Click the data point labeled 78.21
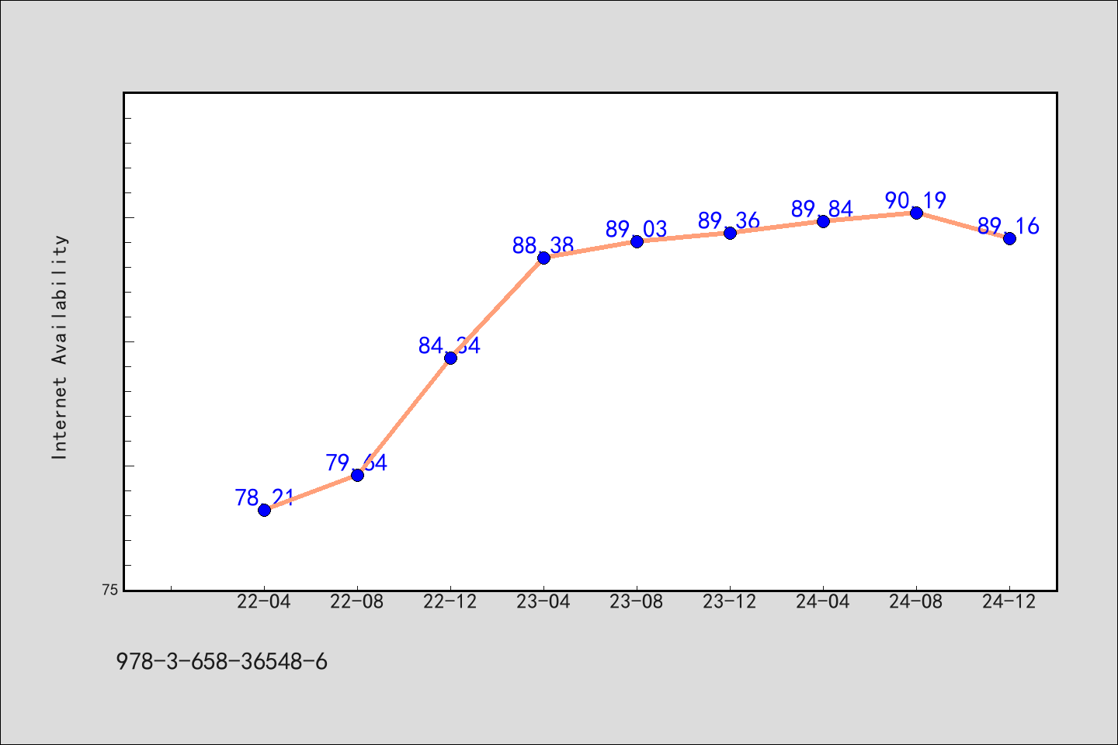The width and height of the screenshot is (1118, 745). point(264,510)
